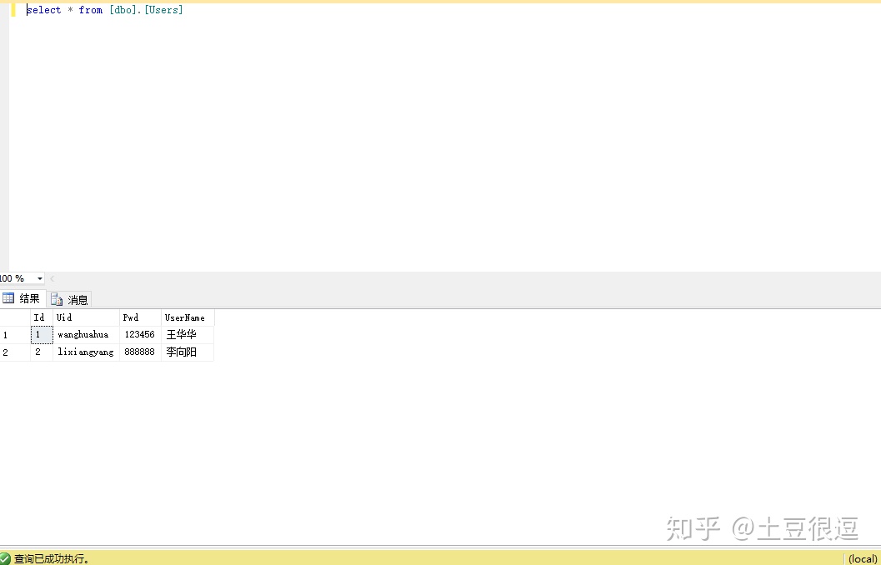Open the 100 % zoom dropdown
This screenshot has width=881, height=565.
point(39,278)
